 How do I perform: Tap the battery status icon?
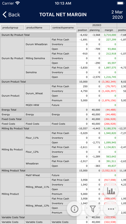[x=120, y=3]
